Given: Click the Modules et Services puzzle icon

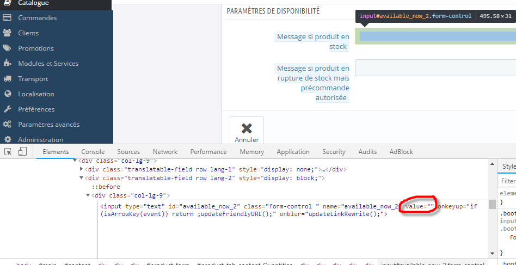Looking at the screenshot, I should (7, 64).
